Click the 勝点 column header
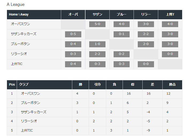 pyautogui.click(x=172, y=85)
